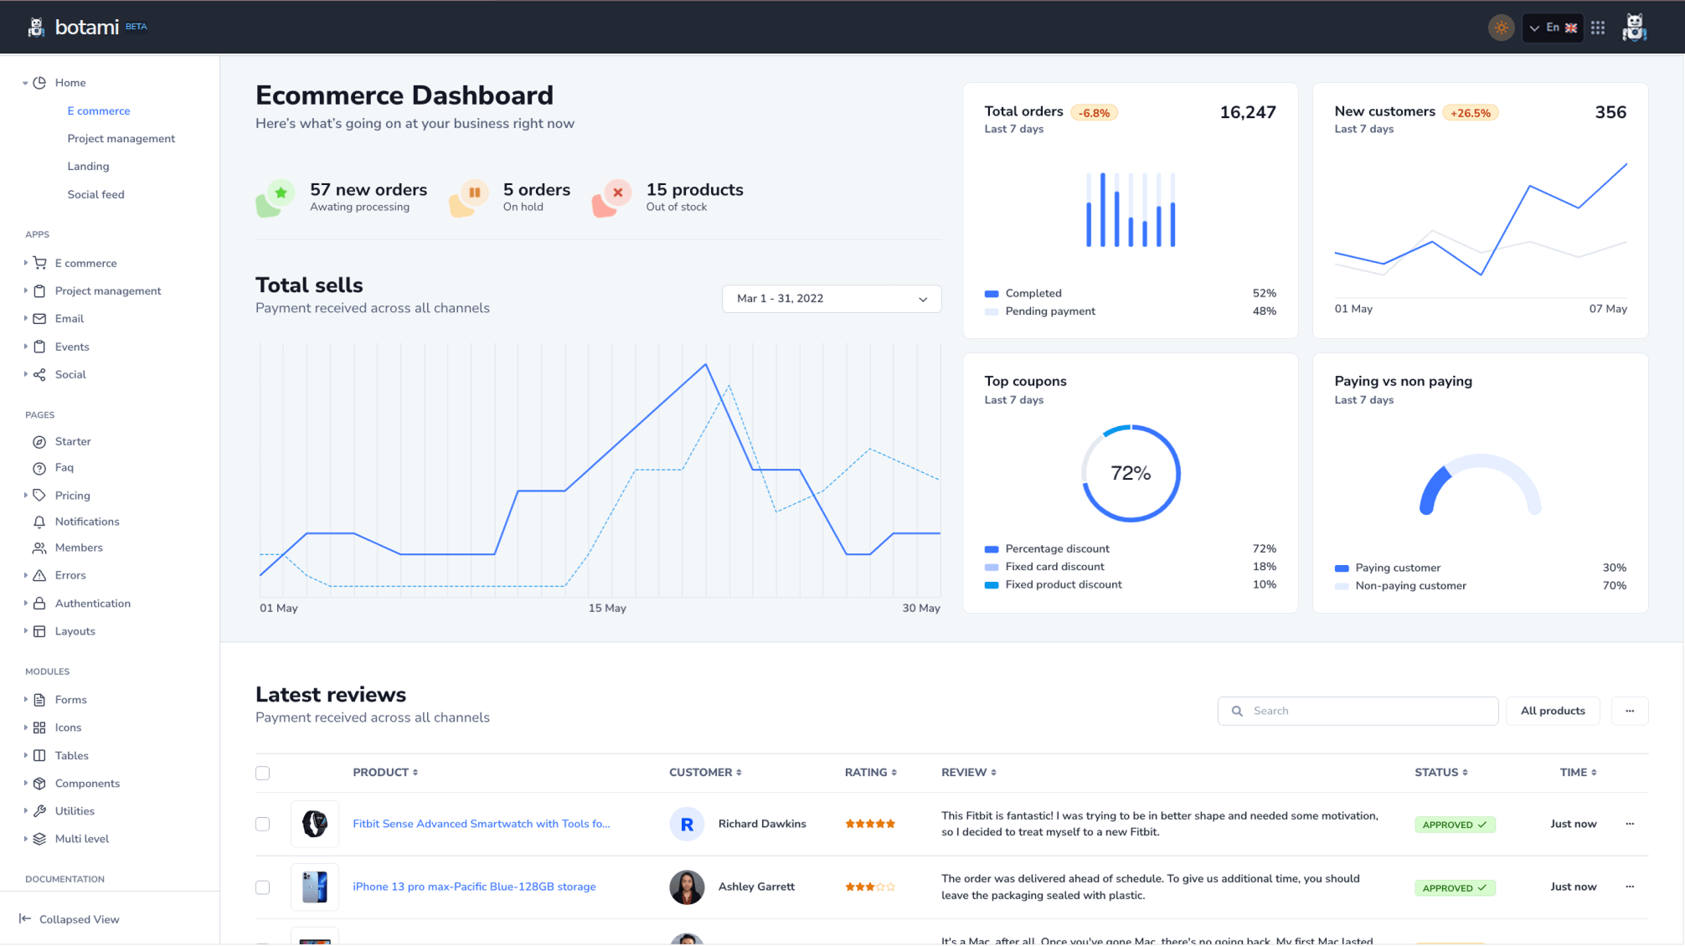Image resolution: width=1685 pixels, height=946 pixels.
Task: Click the Email envelope icon in sidebar
Action: pyautogui.click(x=39, y=319)
